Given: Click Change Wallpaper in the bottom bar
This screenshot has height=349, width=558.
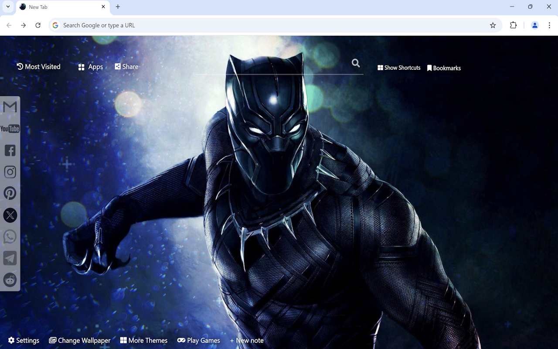Looking at the screenshot, I should [80, 340].
